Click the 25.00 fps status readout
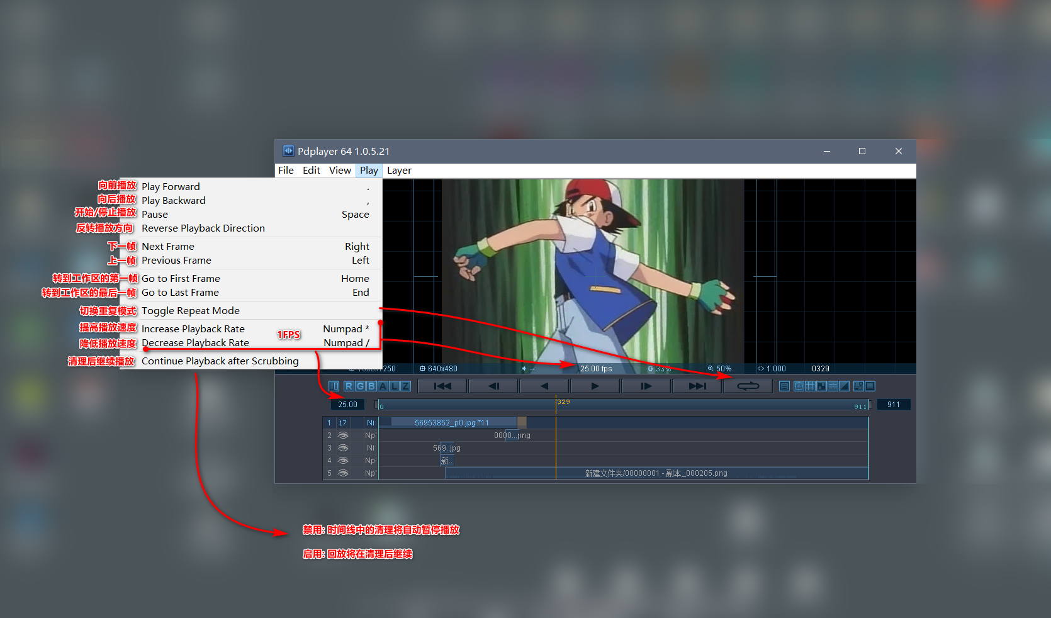The width and height of the screenshot is (1051, 618). pos(595,369)
